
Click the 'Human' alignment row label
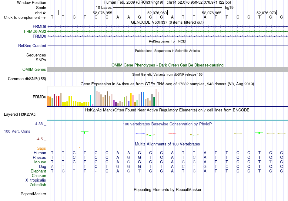40,153
